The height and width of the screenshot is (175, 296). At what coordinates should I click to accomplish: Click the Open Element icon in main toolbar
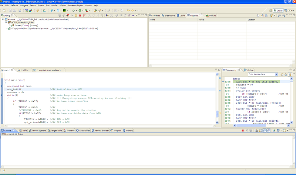click(x=95, y=11)
